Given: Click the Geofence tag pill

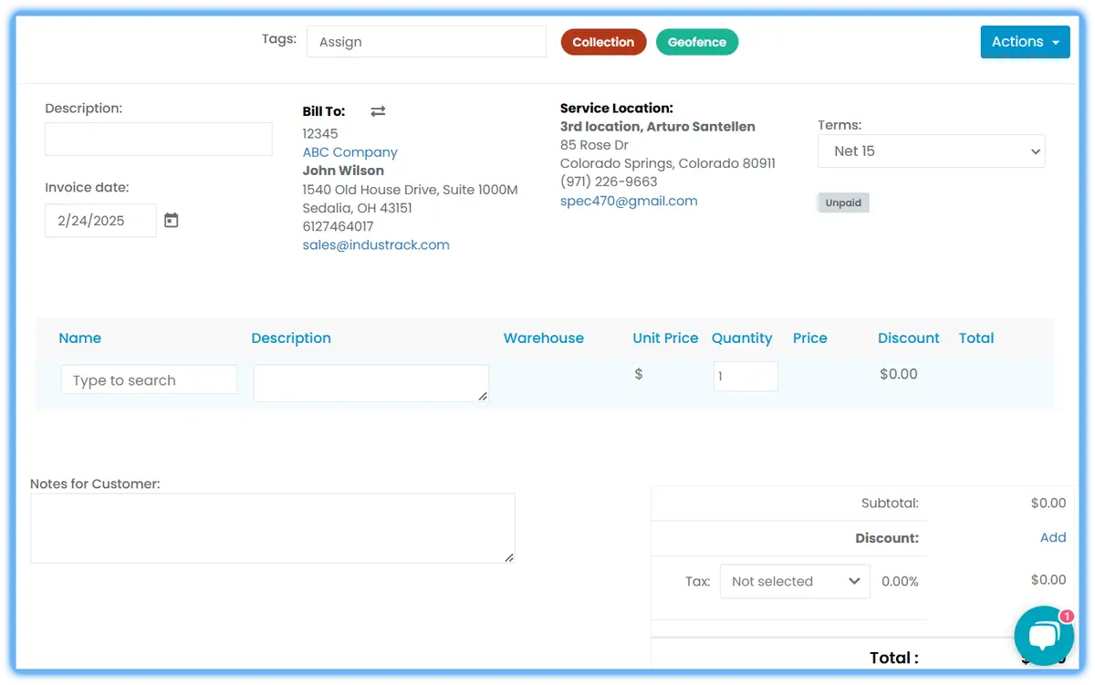Looking at the screenshot, I should click(697, 42).
